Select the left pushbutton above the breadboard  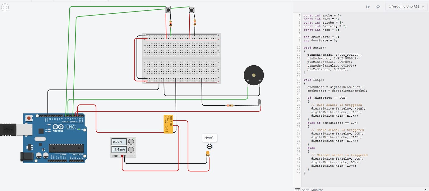(x=169, y=10)
